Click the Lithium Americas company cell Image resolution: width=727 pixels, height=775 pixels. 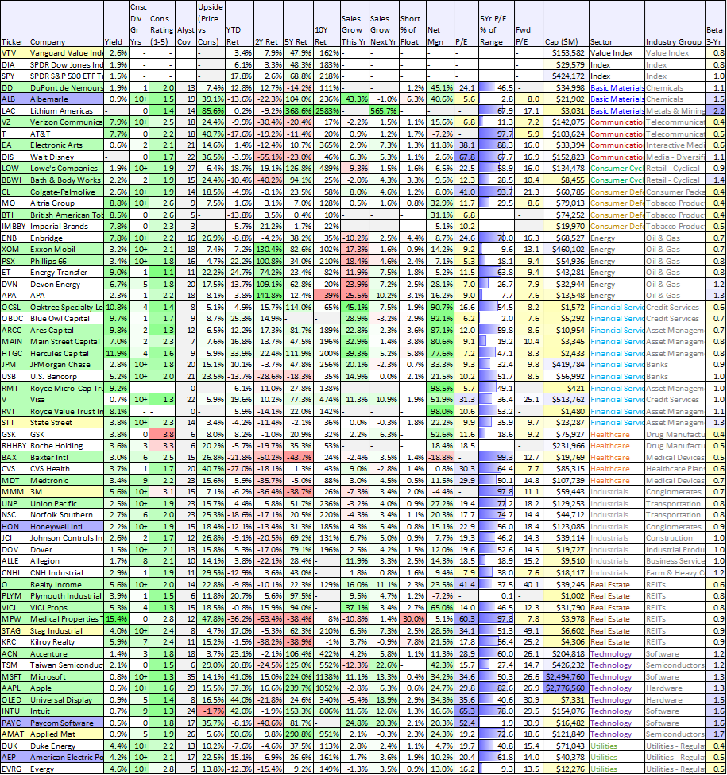[66, 110]
